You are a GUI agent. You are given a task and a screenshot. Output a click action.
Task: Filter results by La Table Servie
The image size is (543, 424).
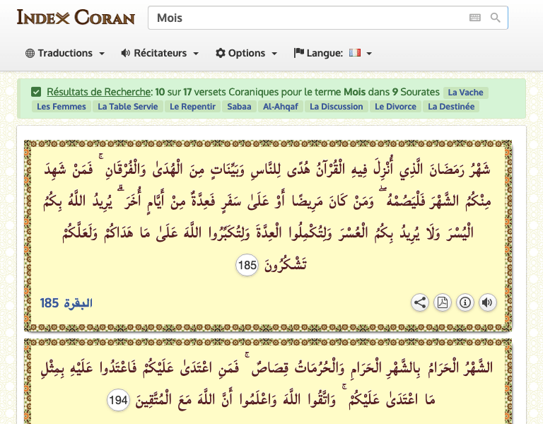tap(128, 107)
